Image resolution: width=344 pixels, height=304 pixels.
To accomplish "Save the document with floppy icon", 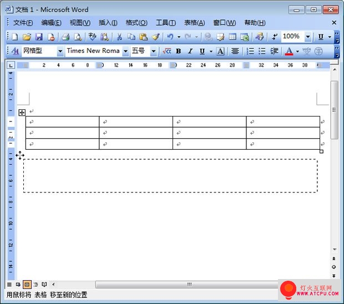I will click(39, 37).
